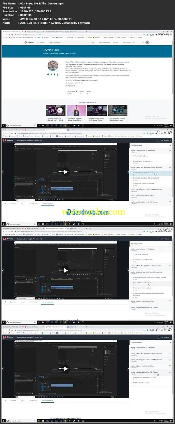Click the user avatar in the first frame's header
The image size is (175, 424).
coord(147,42)
